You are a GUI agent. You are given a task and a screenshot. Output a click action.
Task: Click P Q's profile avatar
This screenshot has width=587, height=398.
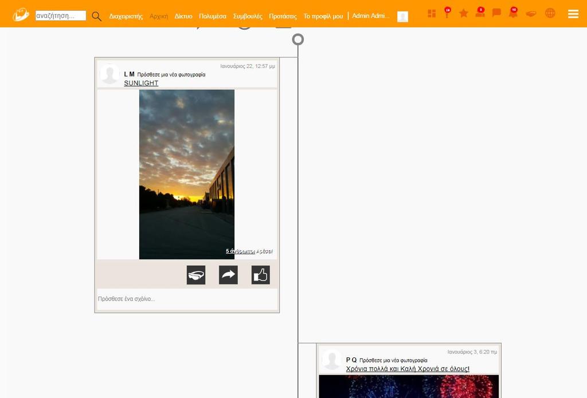(332, 360)
